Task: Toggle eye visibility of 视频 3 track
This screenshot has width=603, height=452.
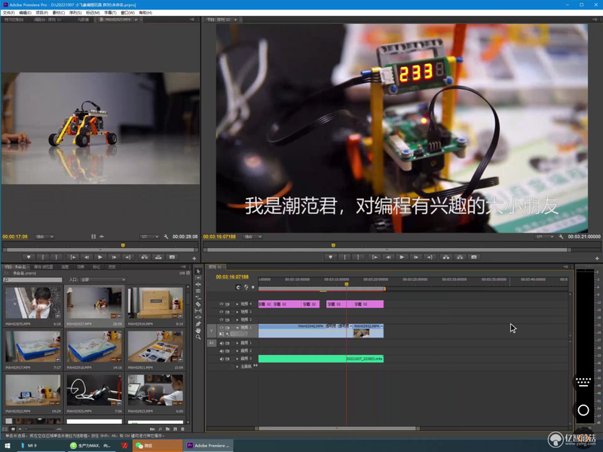Action: coord(221,312)
